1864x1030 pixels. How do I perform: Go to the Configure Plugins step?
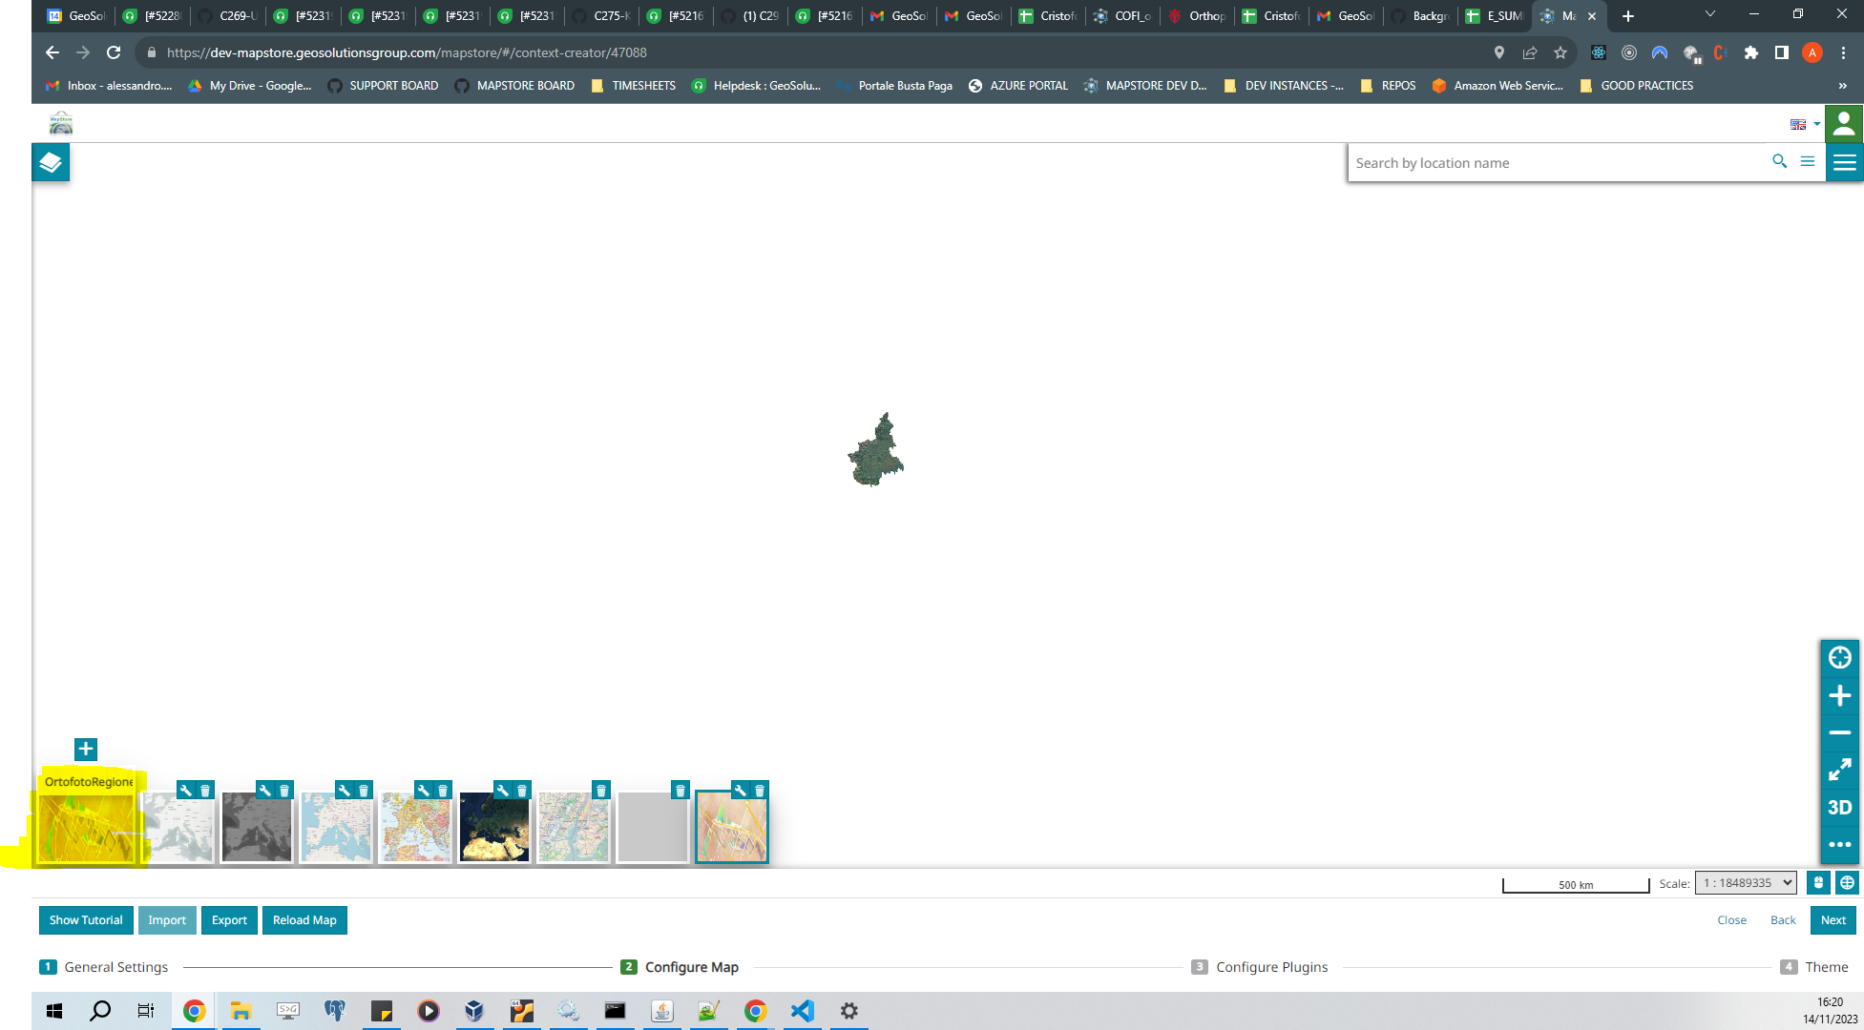click(x=1271, y=966)
